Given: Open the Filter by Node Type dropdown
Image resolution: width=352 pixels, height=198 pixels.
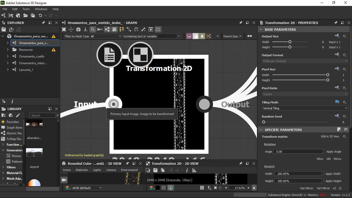Looking at the screenshot, I should click(106, 36).
